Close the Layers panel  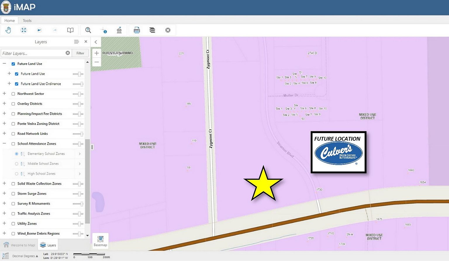[x=86, y=42]
